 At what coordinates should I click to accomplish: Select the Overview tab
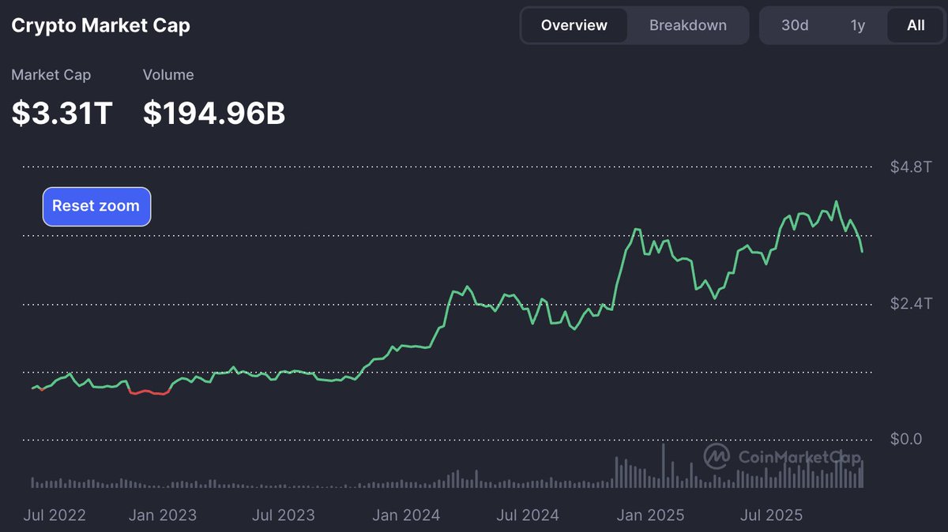(574, 24)
